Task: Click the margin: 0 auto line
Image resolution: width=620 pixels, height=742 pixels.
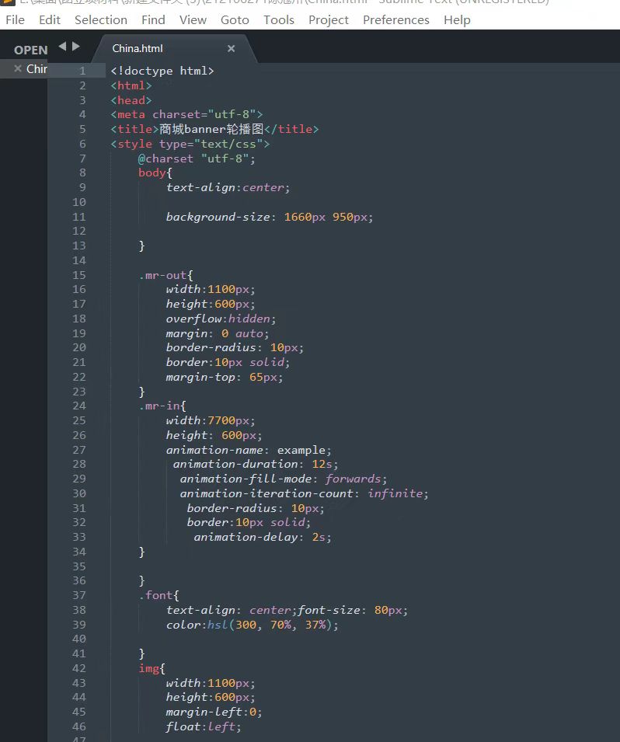Action: tap(218, 333)
